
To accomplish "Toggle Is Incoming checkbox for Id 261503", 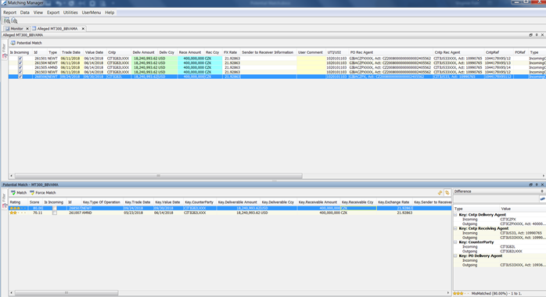I will click(20, 72).
